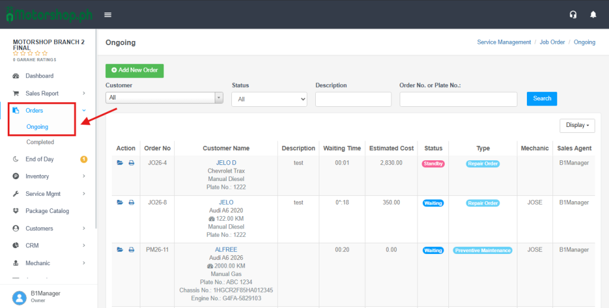Open the Display dropdown button
Screen dimensions: 609x308
point(577,126)
